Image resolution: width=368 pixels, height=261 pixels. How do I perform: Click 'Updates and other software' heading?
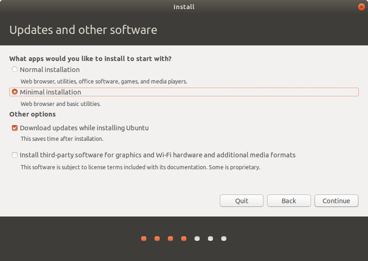[x=83, y=30]
